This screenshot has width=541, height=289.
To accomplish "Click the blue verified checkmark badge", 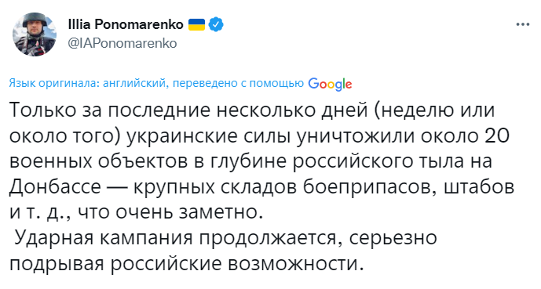I will (217, 24).
